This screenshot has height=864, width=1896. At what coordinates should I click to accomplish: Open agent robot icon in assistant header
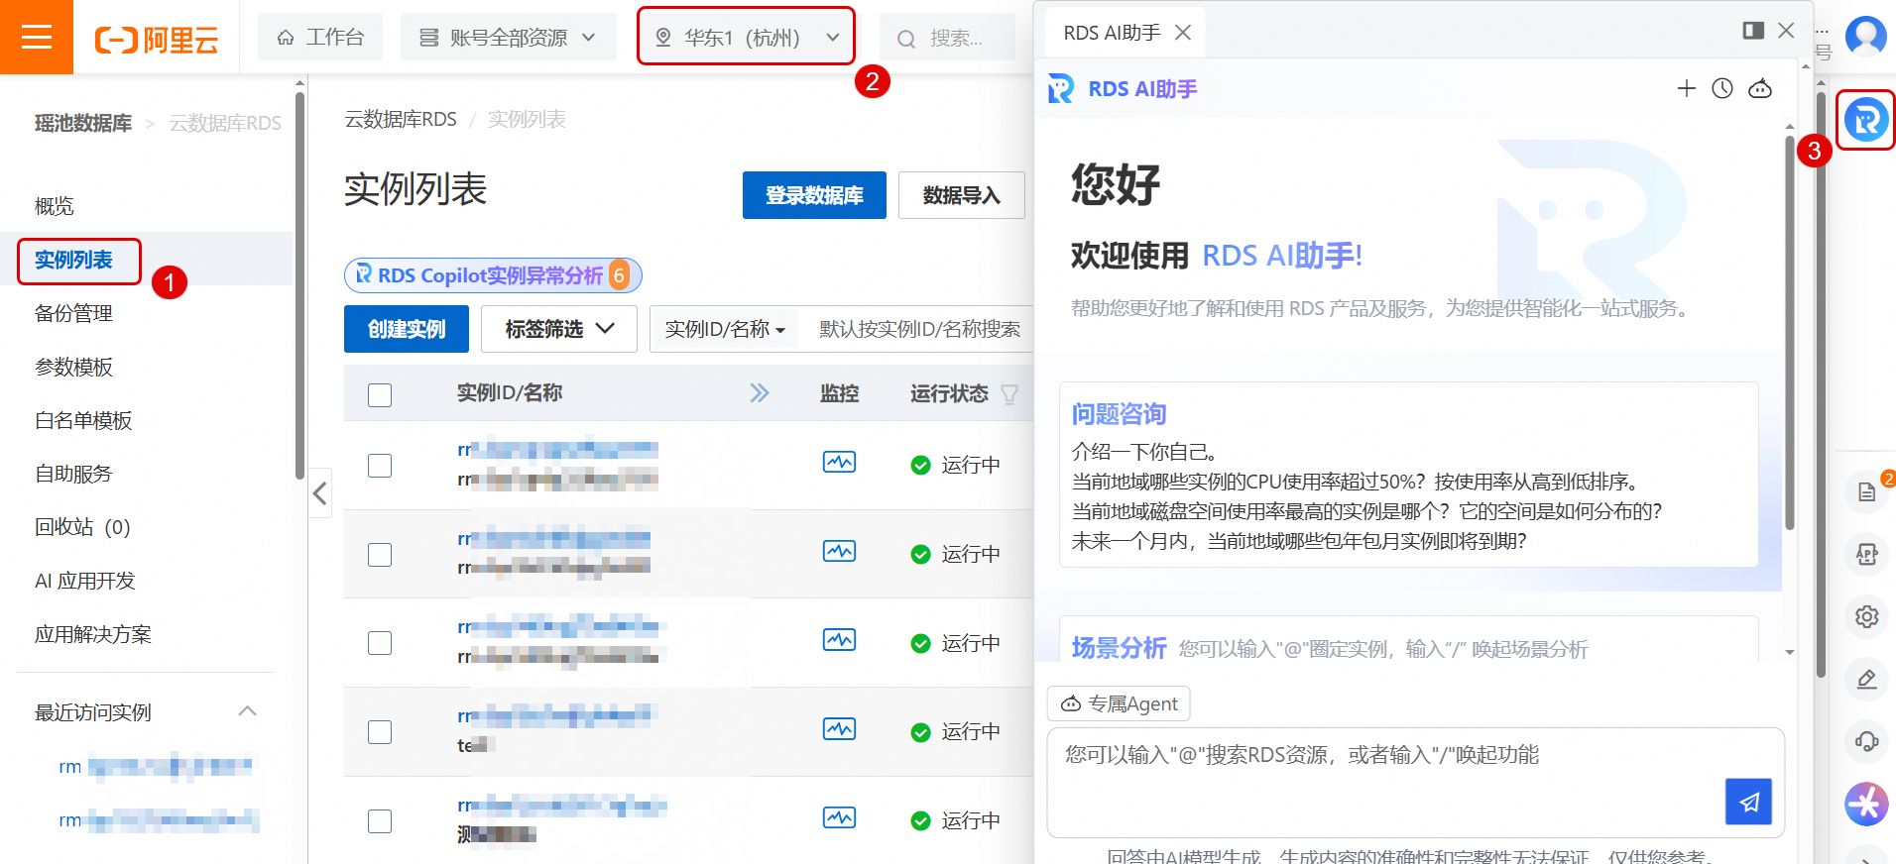pyautogui.click(x=1760, y=88)
